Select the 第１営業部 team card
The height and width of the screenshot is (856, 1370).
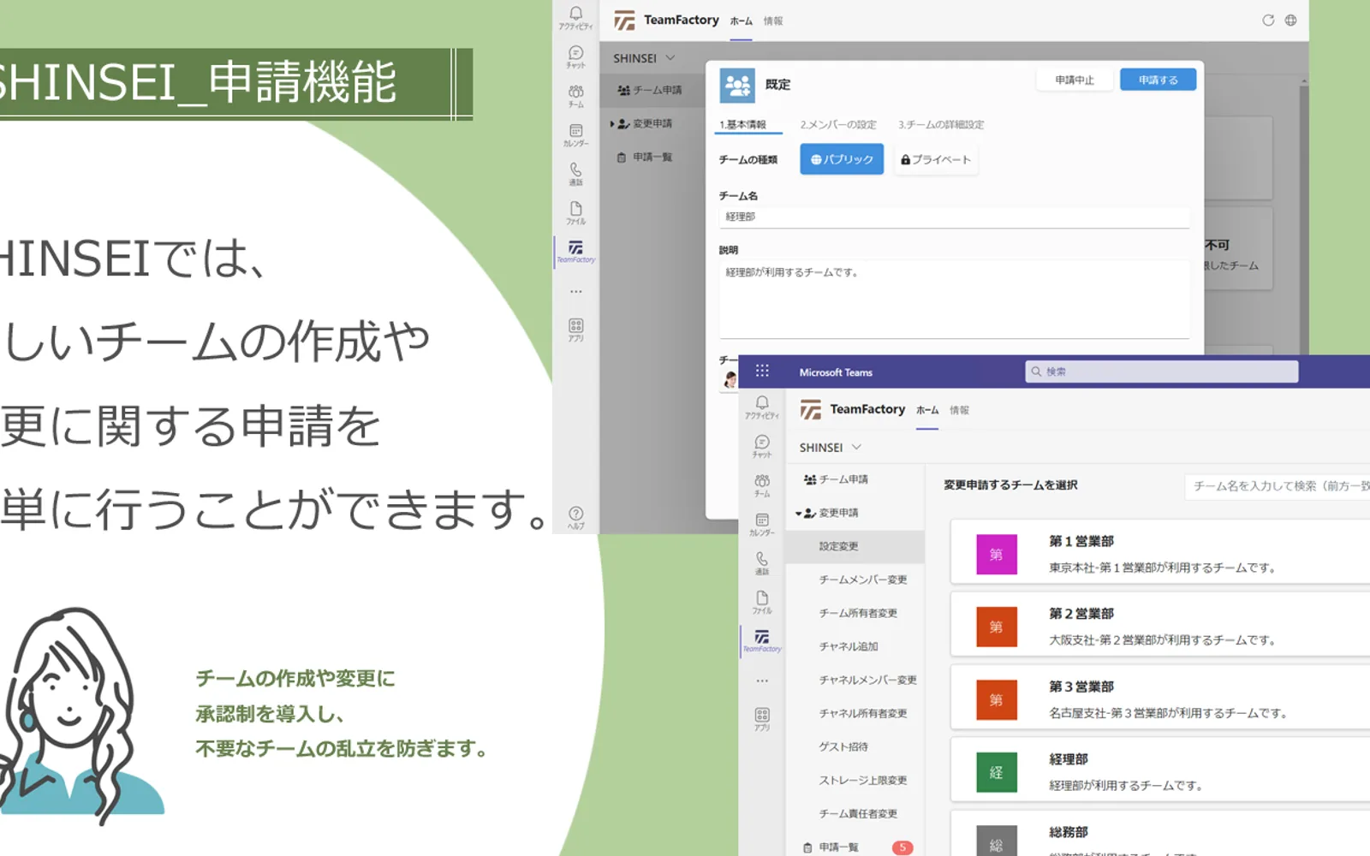click(1160, 553)
